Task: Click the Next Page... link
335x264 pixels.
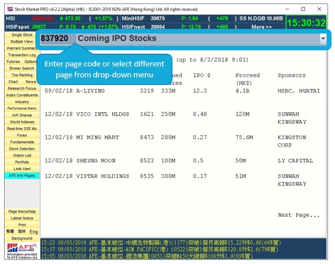Action: pos(299,215)
